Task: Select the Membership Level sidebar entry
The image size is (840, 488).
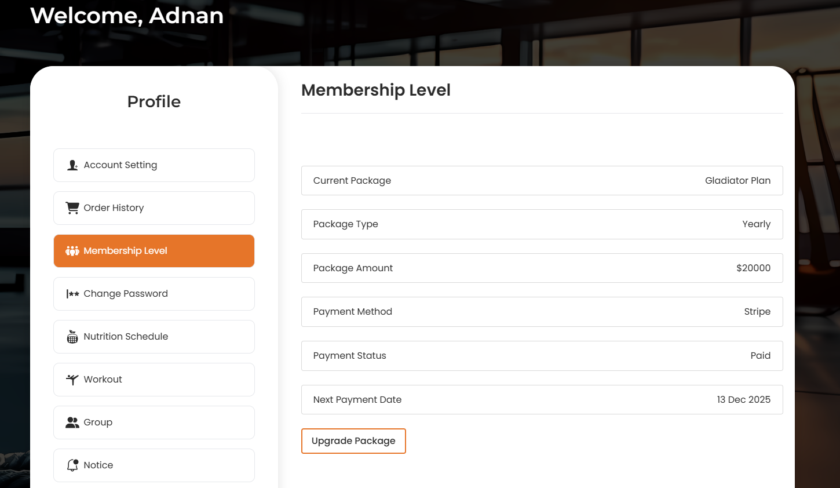Action: 154,250
